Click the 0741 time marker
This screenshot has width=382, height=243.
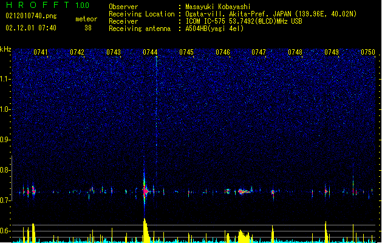pyautogui.click(x=41, y=52)
